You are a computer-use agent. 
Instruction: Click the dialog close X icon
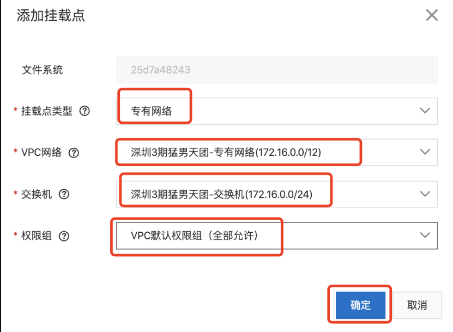pos(432,15)
